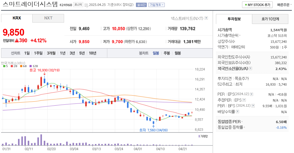The height and width of the screenshot is (153, 294).
Task: Click the stock code 424960
Action: coord(66,5)
